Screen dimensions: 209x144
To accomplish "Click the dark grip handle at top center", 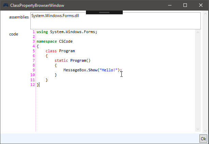I will click(104, 12).
